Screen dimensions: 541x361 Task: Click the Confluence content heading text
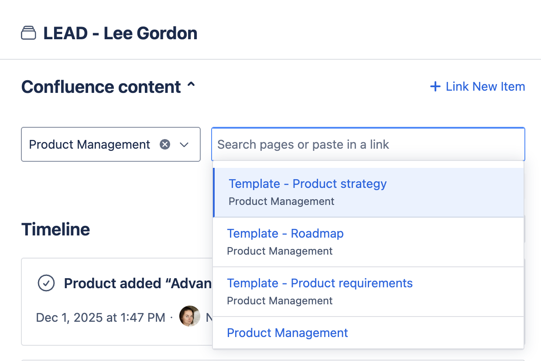101,87
